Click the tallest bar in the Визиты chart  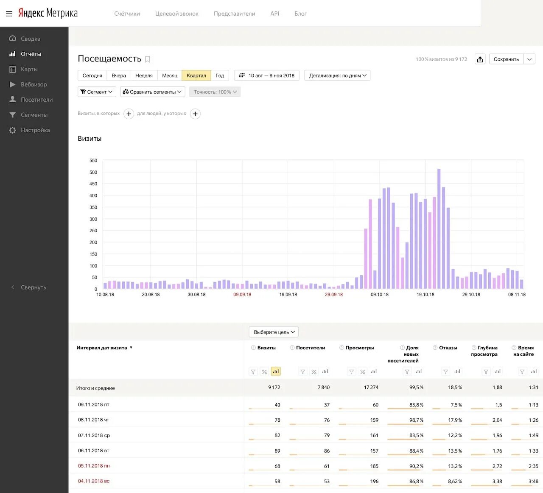pyautogui.click(x=439, y=229)
